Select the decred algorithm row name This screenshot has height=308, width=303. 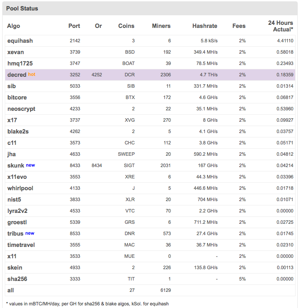17,75
